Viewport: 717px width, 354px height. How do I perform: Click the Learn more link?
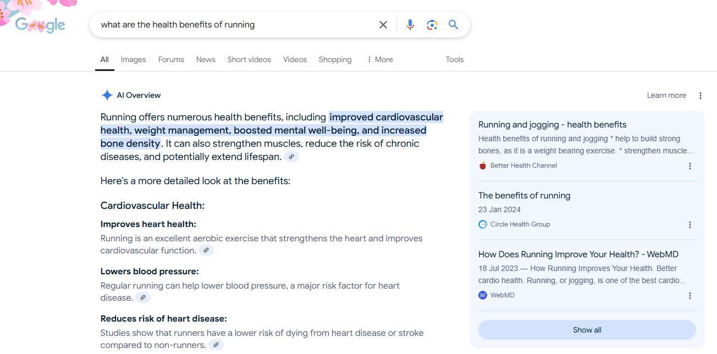point(666,96)
